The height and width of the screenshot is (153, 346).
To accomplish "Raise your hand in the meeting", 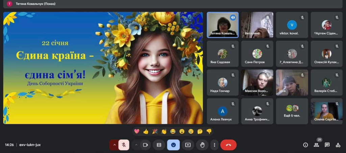I will pos(202,145).
